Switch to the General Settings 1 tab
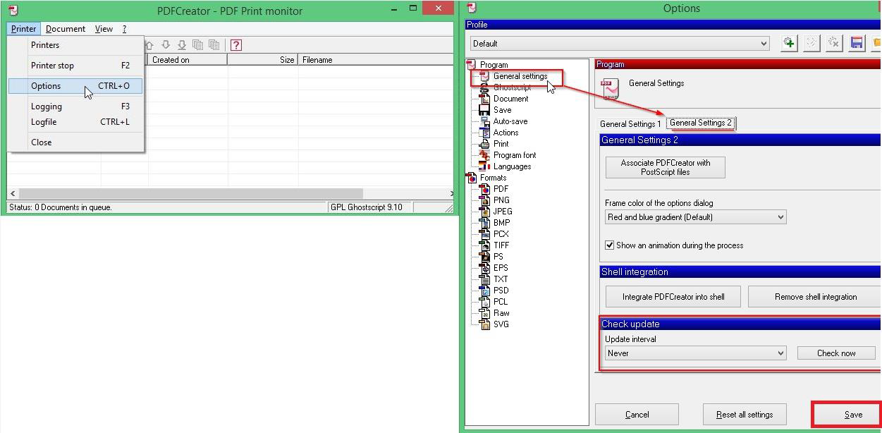Screen dimensions: 882x433 (630, 124)
